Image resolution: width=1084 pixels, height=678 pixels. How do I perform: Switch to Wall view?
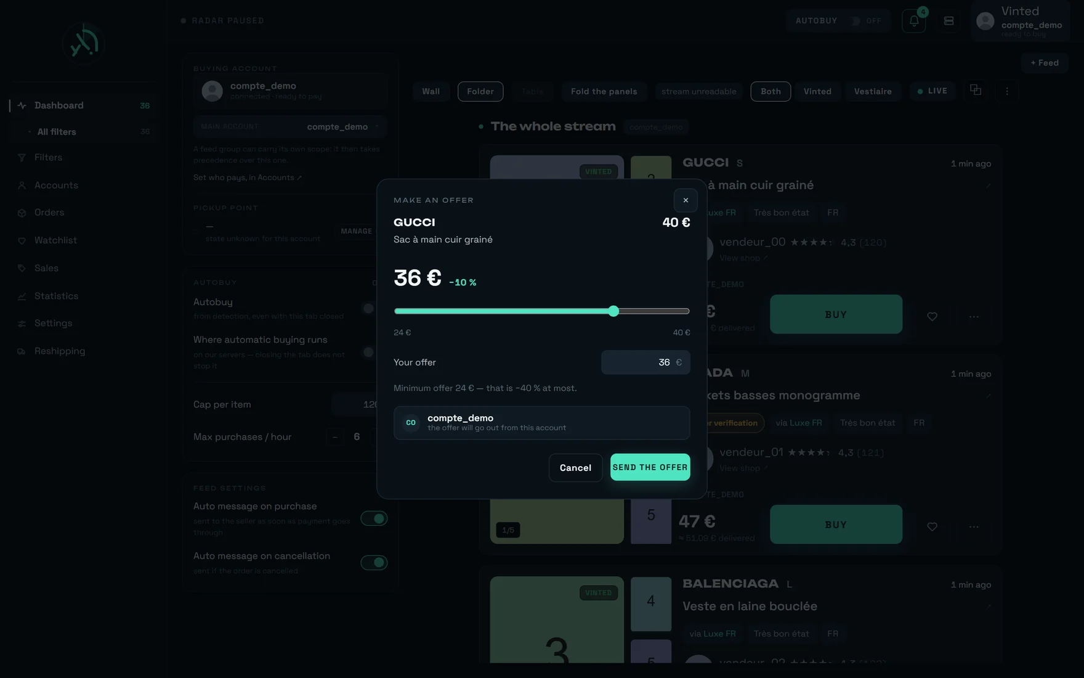[431, 91]
